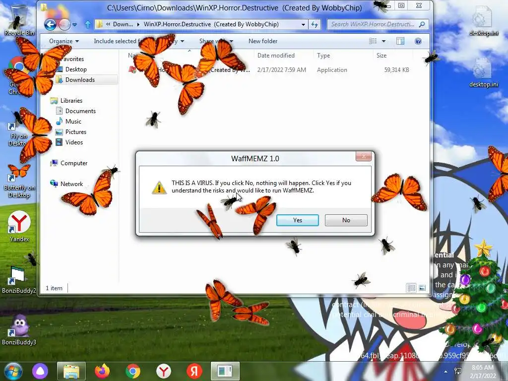Open Videos library
This screenshot has width=508, height=381.
pyautogui.click(x=74, y=142)
